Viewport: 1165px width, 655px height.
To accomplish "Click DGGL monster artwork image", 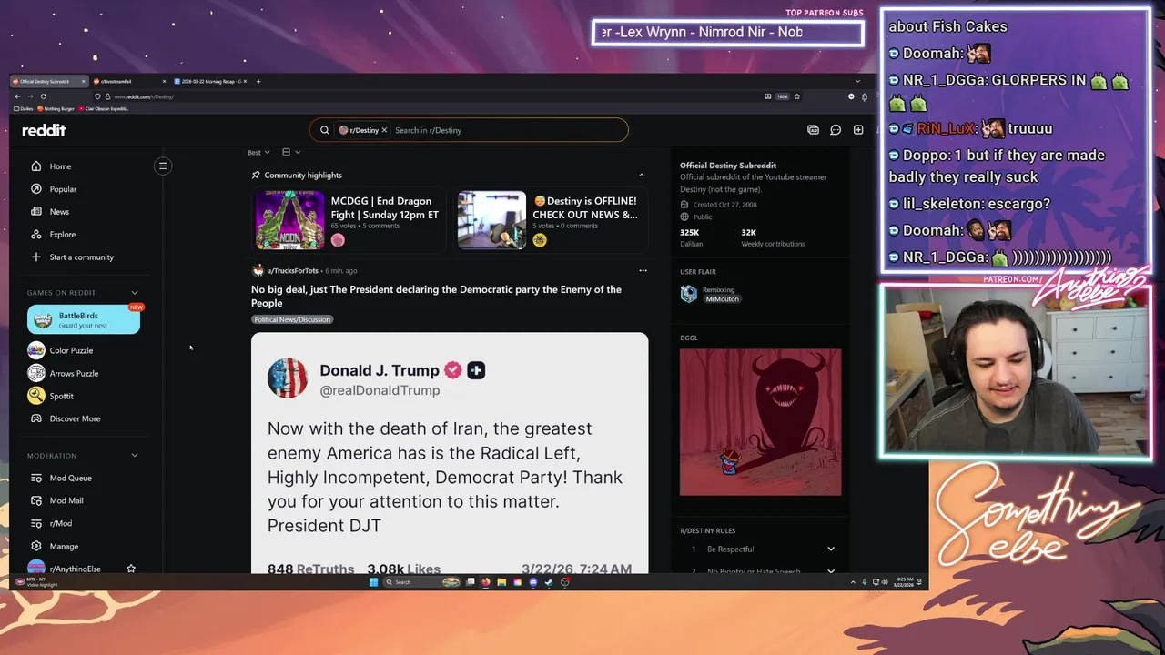I will coord(760,422).
